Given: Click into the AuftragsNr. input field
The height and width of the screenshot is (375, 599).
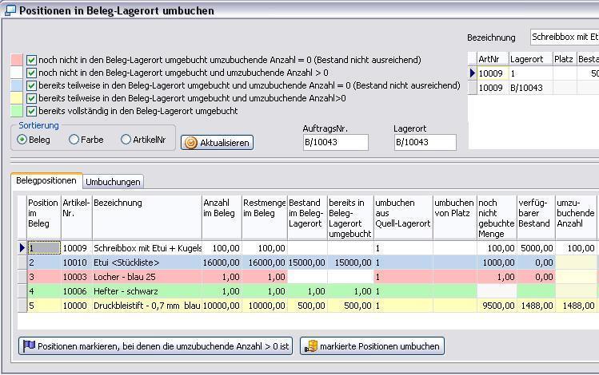Looking at the screenshot, I should coord(335,142).
